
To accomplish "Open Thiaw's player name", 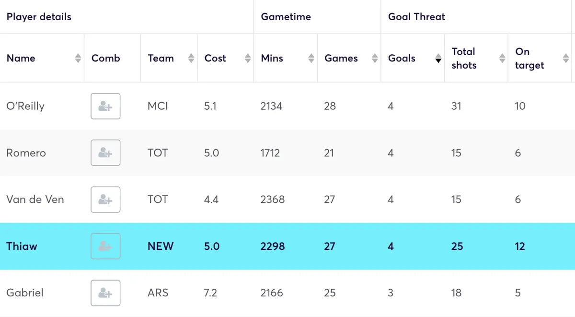I will click(21, 246).
